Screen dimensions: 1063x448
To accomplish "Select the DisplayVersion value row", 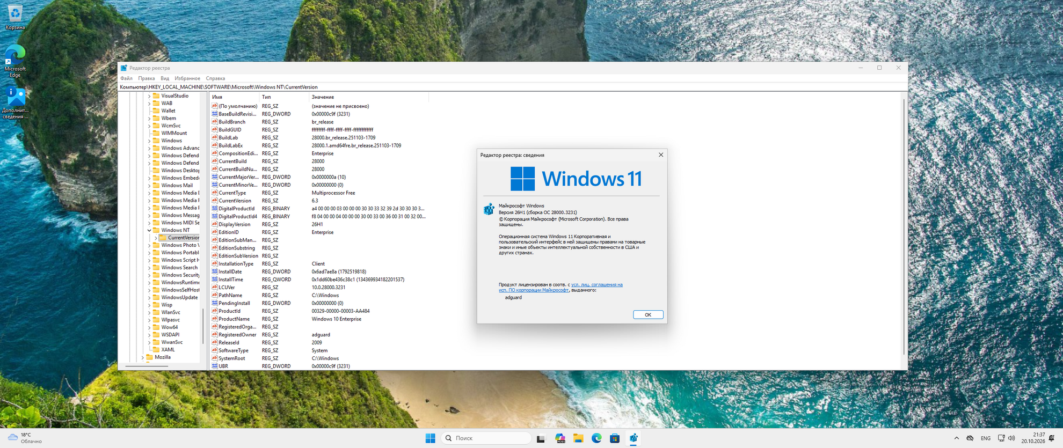I will (319, 224).
